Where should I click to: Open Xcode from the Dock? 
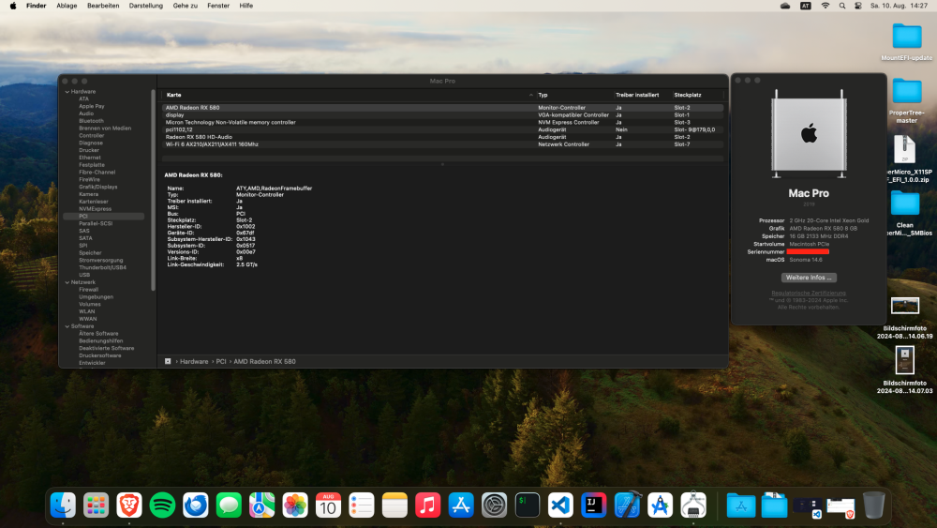tap(627, 505)
